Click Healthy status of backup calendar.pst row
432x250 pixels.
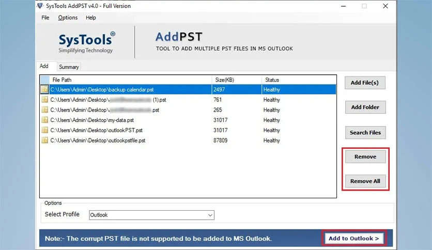tap(272, 90)
